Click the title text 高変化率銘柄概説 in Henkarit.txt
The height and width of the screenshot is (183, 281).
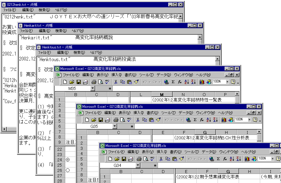94,37
